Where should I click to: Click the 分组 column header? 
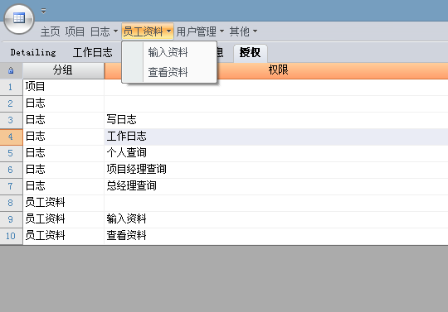(x=63, y=70)
